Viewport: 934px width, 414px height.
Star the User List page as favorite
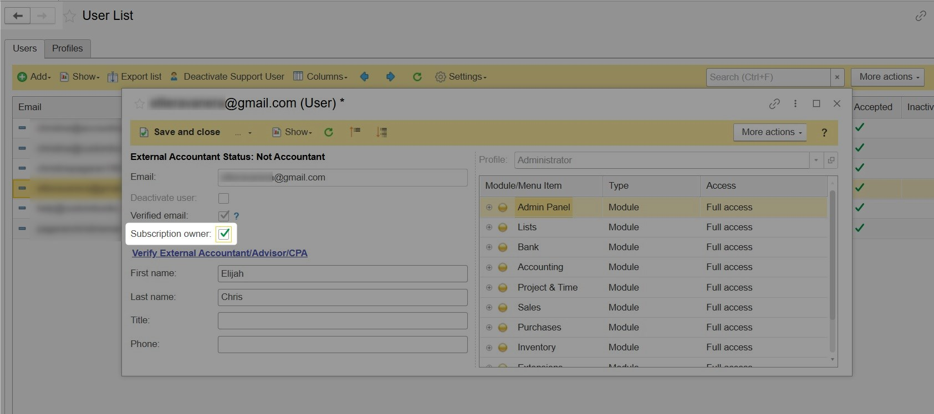[x=69, y=16]
